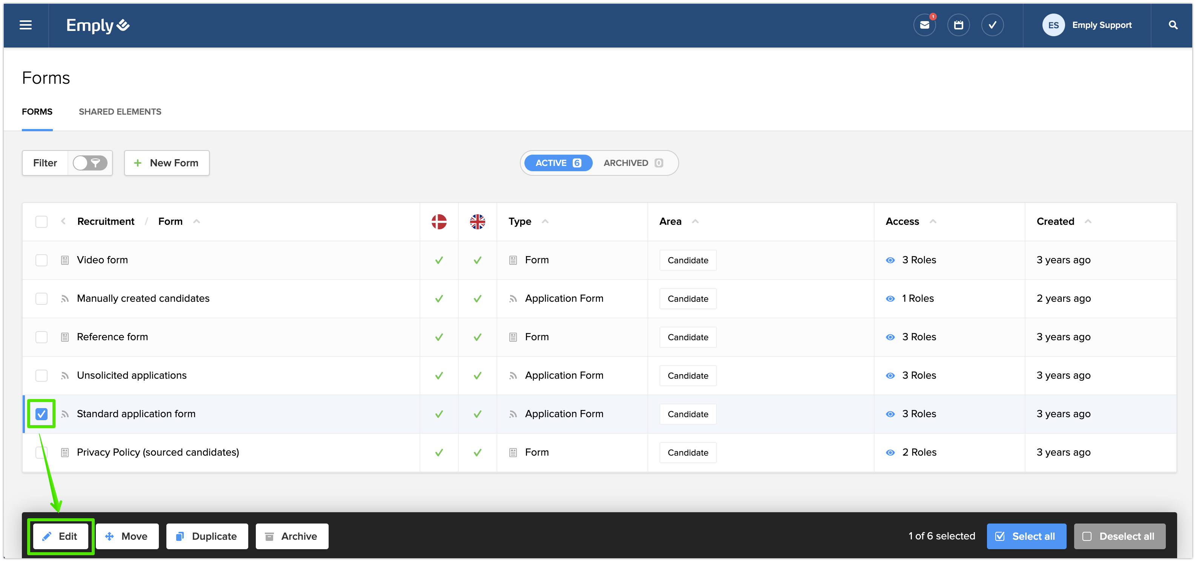Image resolution: width=1196 pixels, height=562 pixels.
Task: Open search with magnifier icon
Action: point(1173,25)
